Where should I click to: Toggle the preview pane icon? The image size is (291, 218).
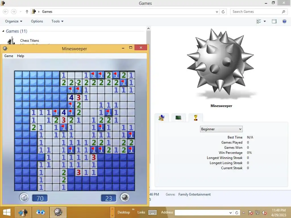click(274, 21)
